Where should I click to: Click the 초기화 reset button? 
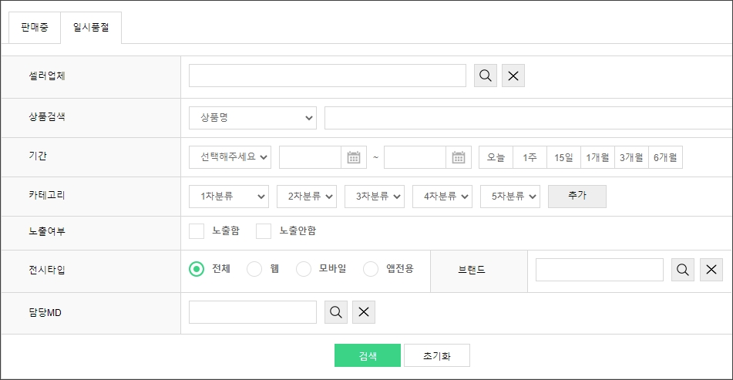(436, 356)
